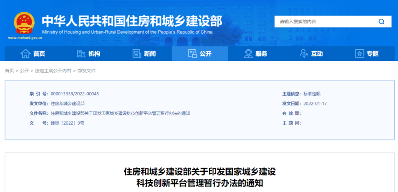Open the 专题 navigation tab
The height and width of the screenshot is (192, 398).
click(x=367, y=53)
